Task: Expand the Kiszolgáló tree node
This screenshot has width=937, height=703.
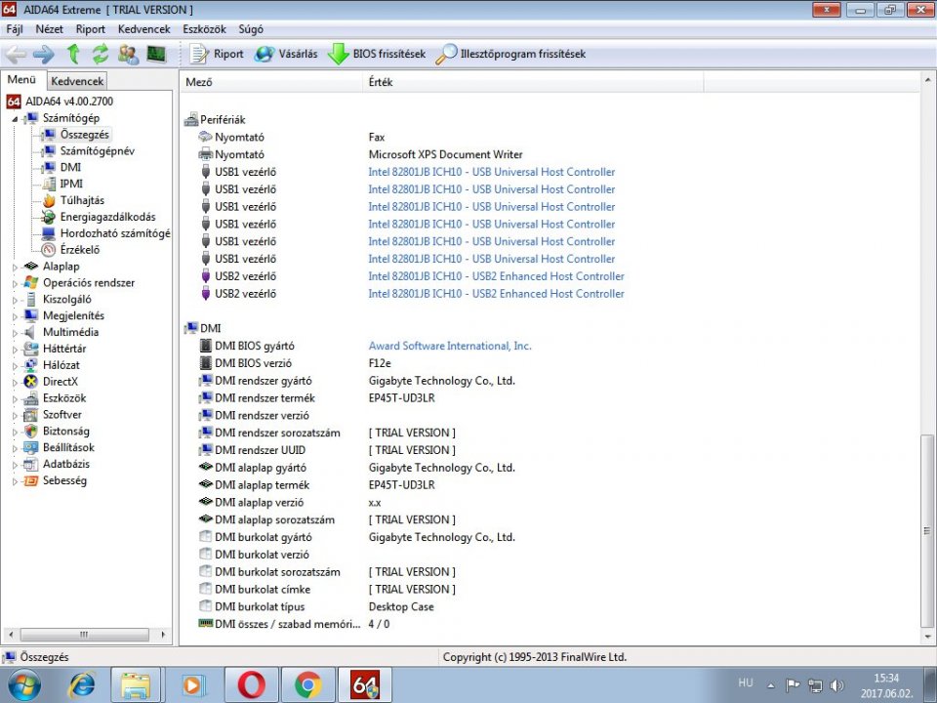Action: pyautogui.click(x=15, y=300)
